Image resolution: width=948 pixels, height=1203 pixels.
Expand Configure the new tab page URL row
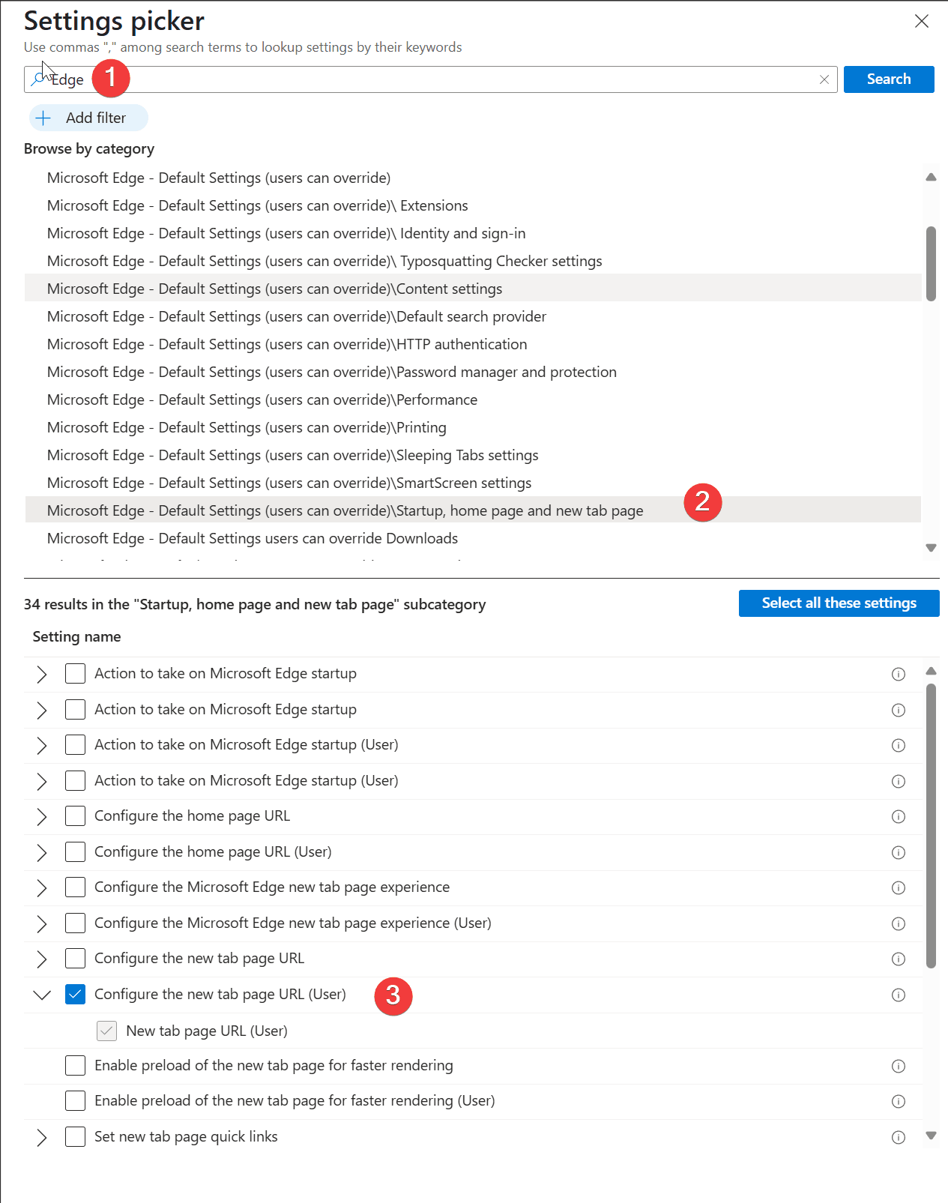[42, 959]
